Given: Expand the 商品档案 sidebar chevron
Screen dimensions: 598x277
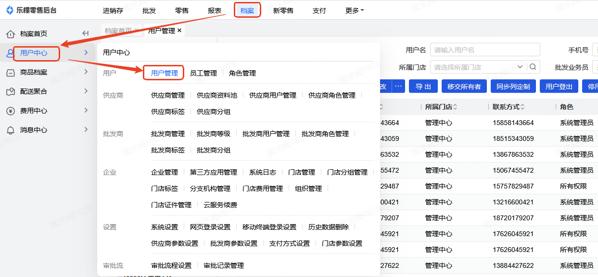Looking at the screenshot, I should tap(86, 72).
